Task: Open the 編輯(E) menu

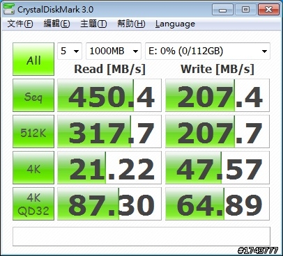Action: click(x=56, y=24)
